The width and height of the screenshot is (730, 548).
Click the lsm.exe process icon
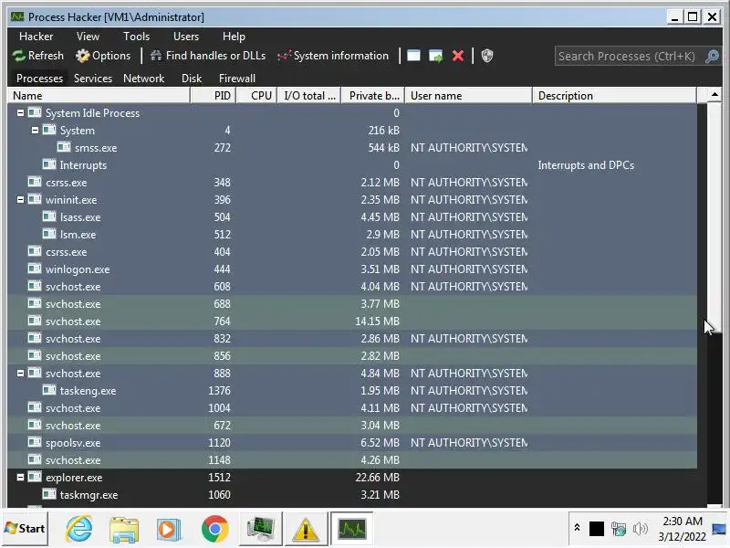(x=49, y=234)
